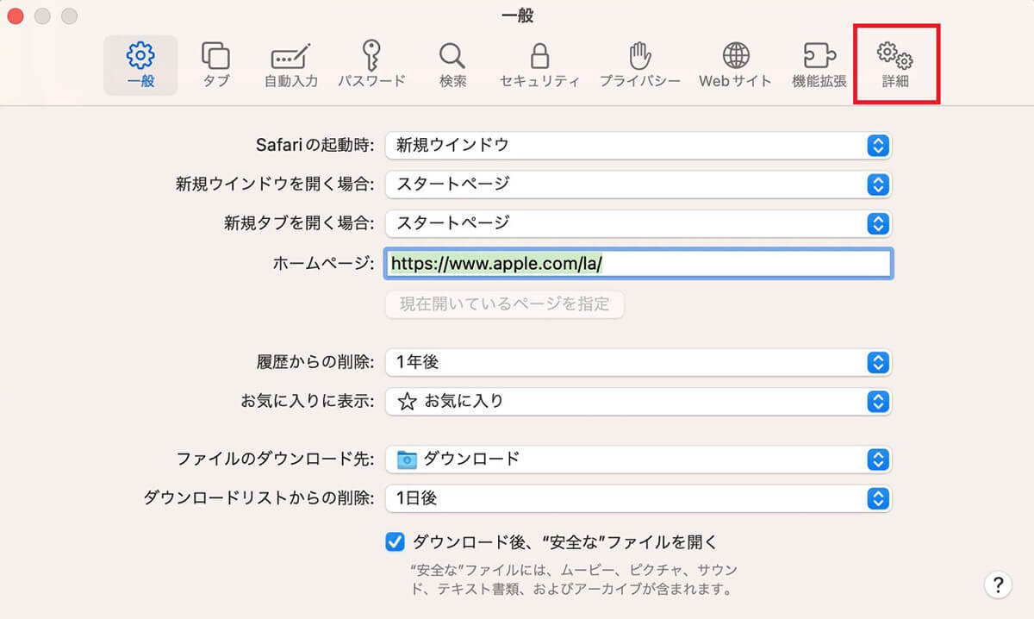Click 現在開いているページを指定 button
The width and height of the screenshot is (1034, 619).
click(x=504, y=303)
